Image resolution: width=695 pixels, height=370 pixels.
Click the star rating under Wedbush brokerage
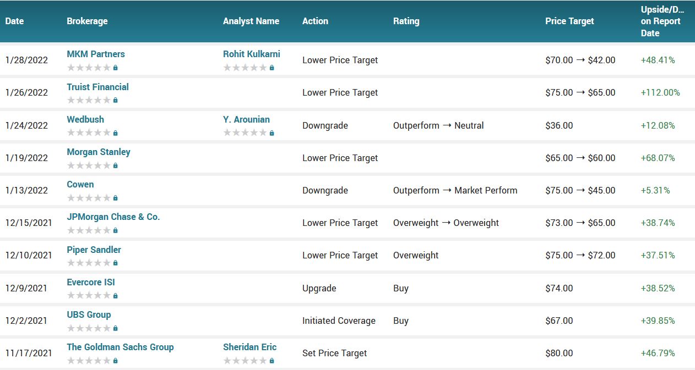pos(89,133)
